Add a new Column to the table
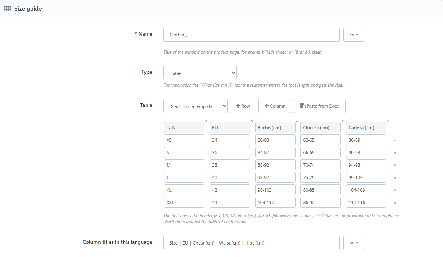 pos(275,106)
